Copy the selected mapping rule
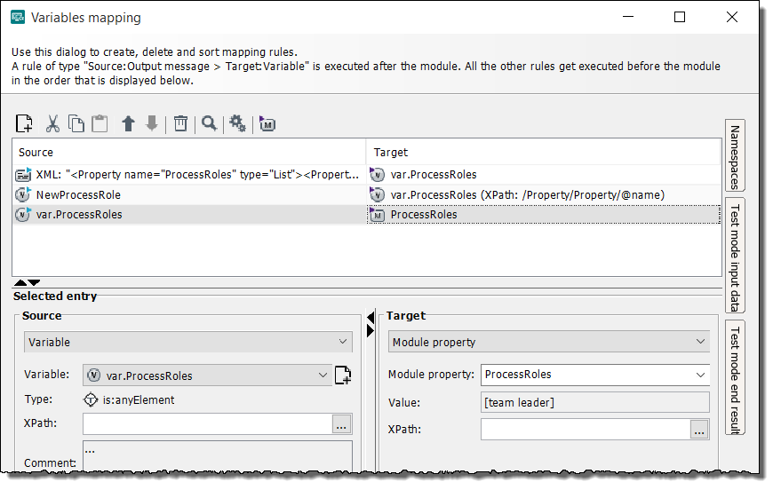The image size is (773, 490). 76,123
